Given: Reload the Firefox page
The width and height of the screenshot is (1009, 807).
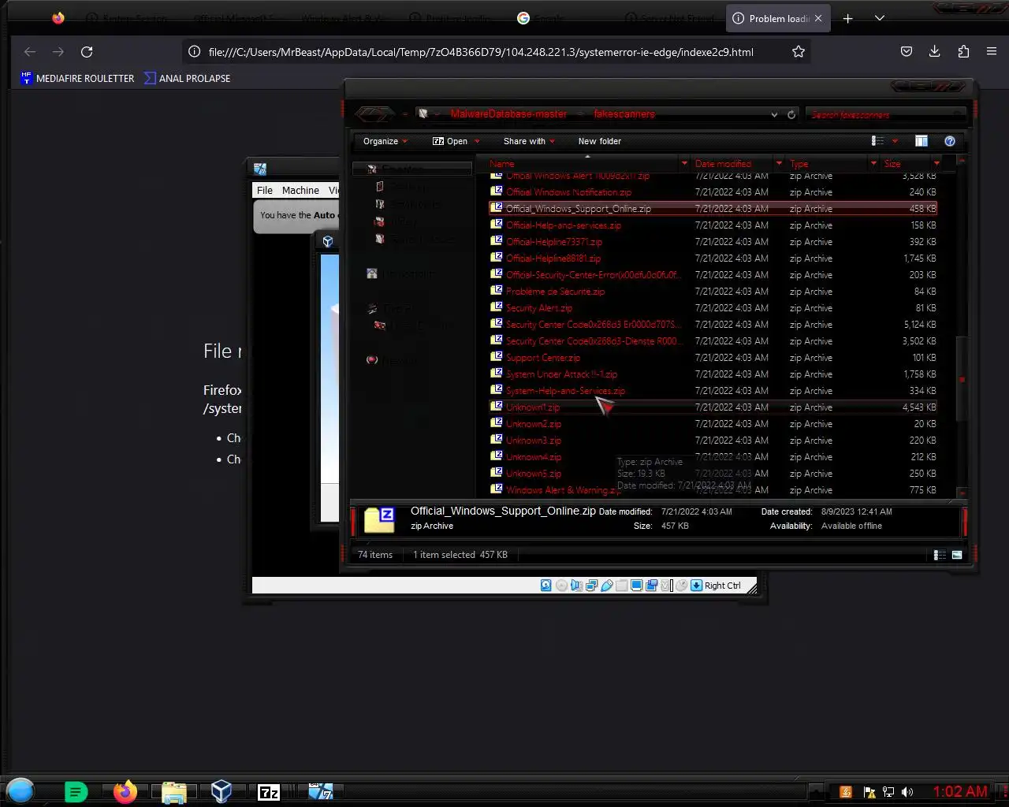Looking at the screenshot, I should [87, 52].
